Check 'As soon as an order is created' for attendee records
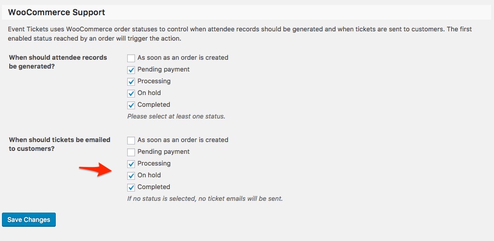 tap(131, 58)
